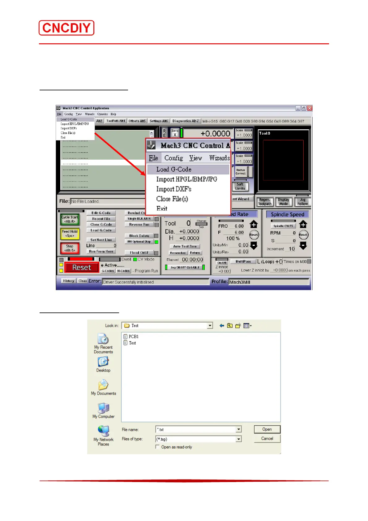368x521 pixels.
Task: Switch to the Offsets Alt5 tab
Action: [137, 121]
